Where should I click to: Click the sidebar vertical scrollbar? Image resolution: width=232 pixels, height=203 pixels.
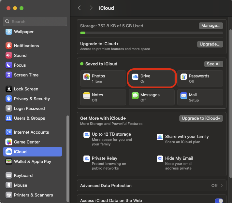click(68, 158)
